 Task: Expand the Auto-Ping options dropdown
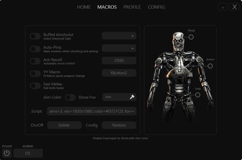tap(119, 48)
